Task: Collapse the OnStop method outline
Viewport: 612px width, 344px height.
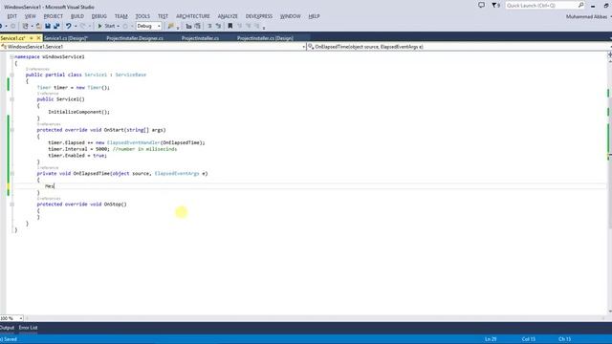Action: pyautogui.click(x=11, y=204)
